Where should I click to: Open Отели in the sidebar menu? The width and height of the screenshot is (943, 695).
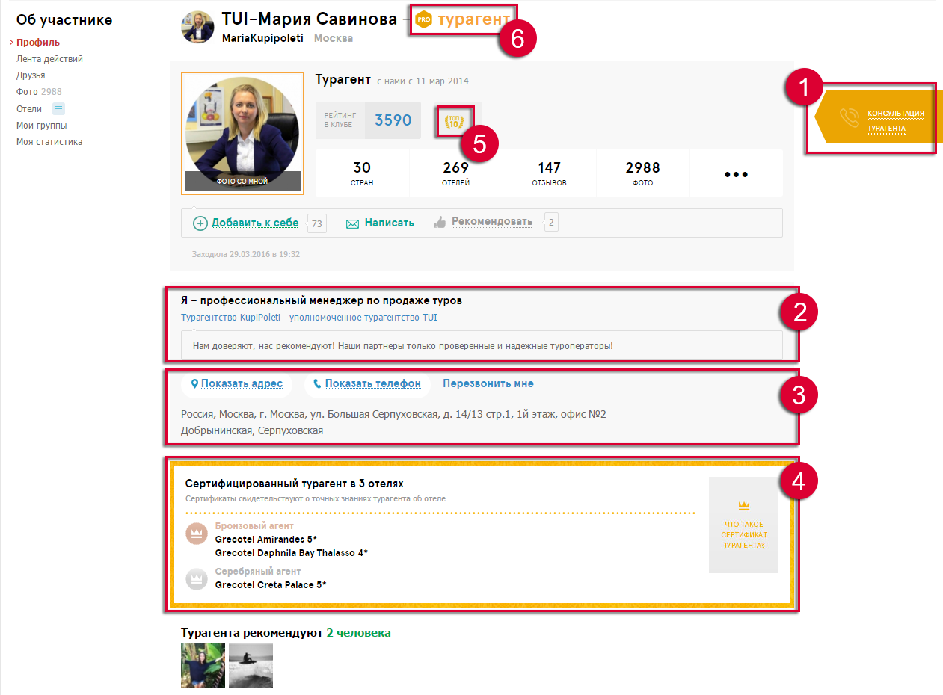[29, 109]
